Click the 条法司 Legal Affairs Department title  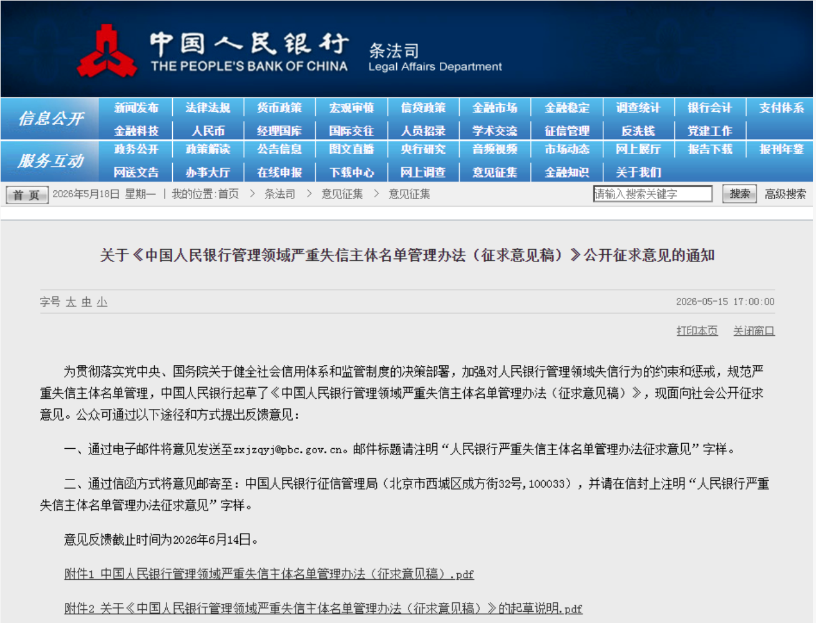tap(435, 57)
